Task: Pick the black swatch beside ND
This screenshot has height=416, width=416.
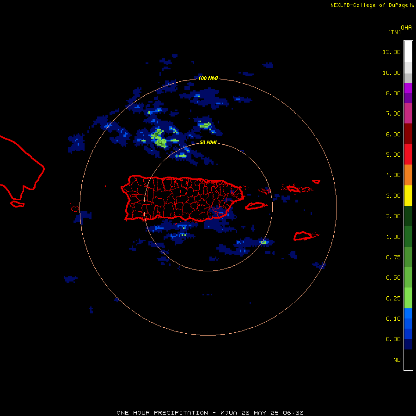Action: click(x=408, y=360)
